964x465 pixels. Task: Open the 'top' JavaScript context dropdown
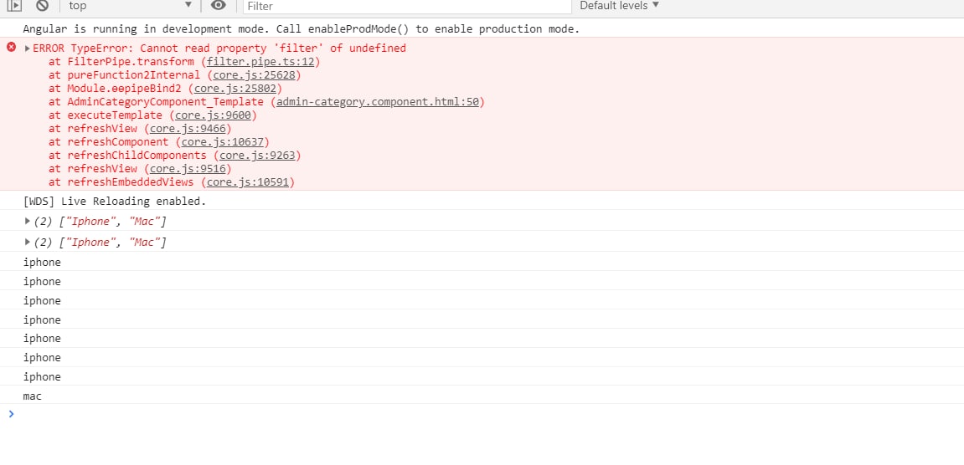coord(130,5)
